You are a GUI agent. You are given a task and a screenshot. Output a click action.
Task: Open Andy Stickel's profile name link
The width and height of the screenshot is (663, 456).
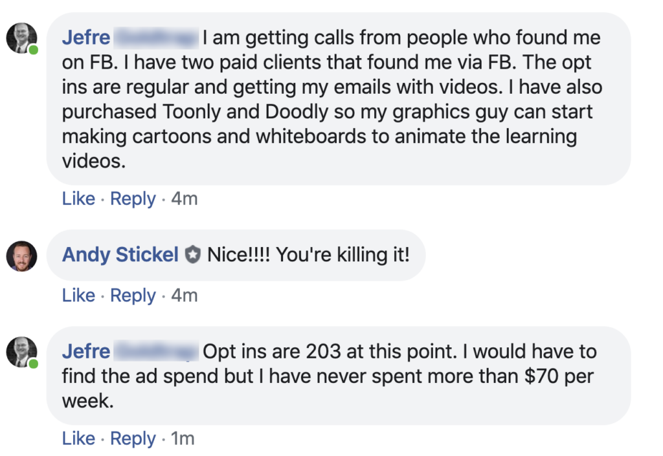[x=120, y=255]
